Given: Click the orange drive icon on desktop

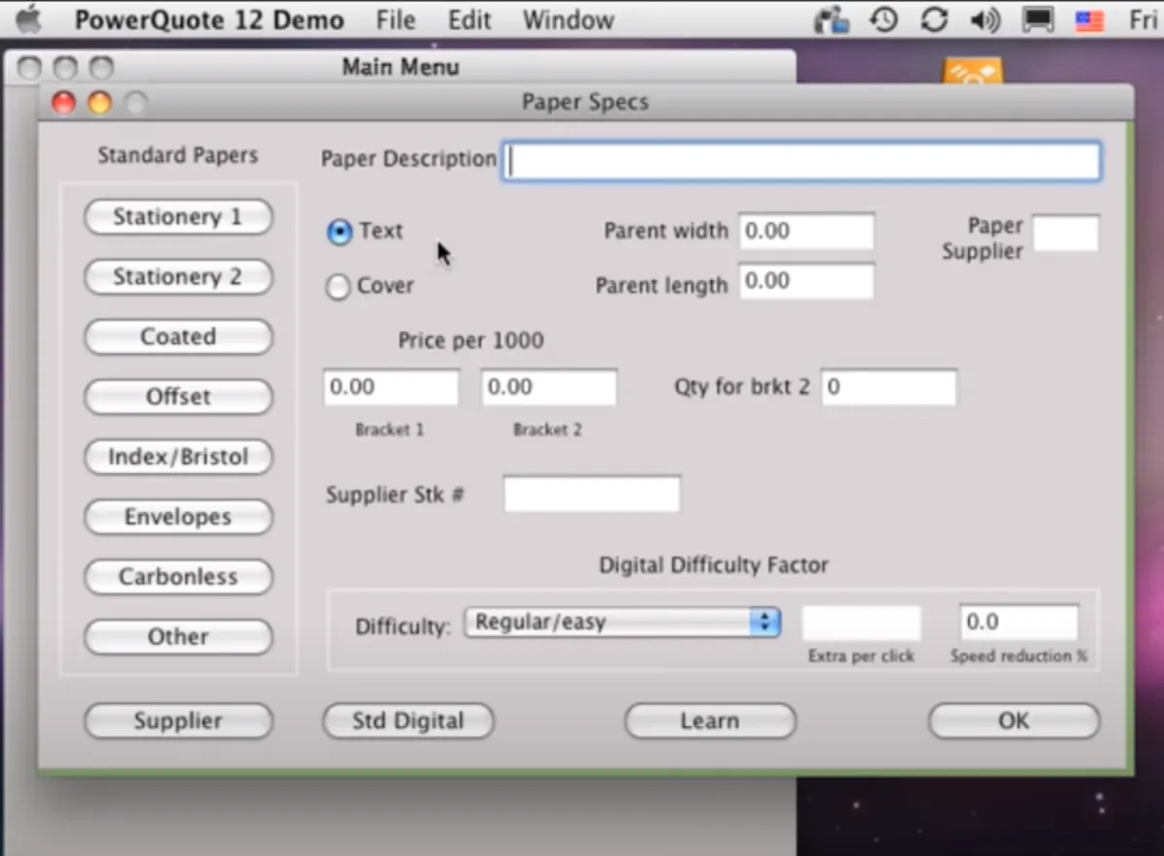Looking at the screenshot, I should pyautogui.click(x=973, y=72).
